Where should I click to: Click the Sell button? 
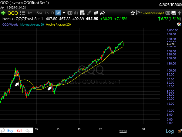tap(19, 131)
